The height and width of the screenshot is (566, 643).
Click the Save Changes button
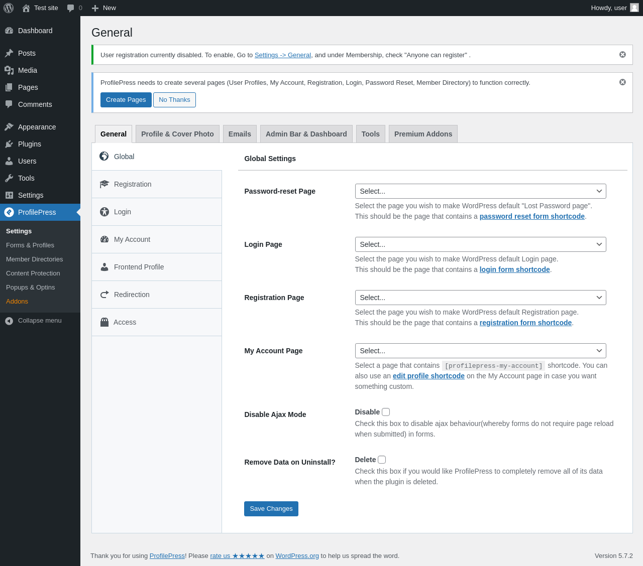[271, 509]
